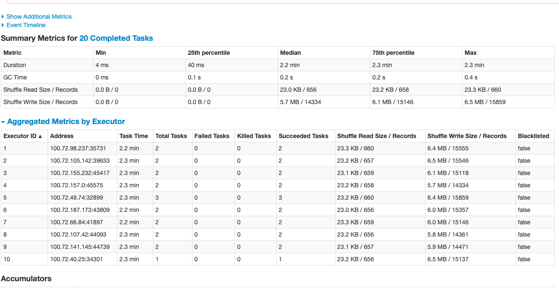Select address 100.72.98.237:35731
Image resolution: width=559 pixels, height=288 pixels.
(x=78, y=148)
